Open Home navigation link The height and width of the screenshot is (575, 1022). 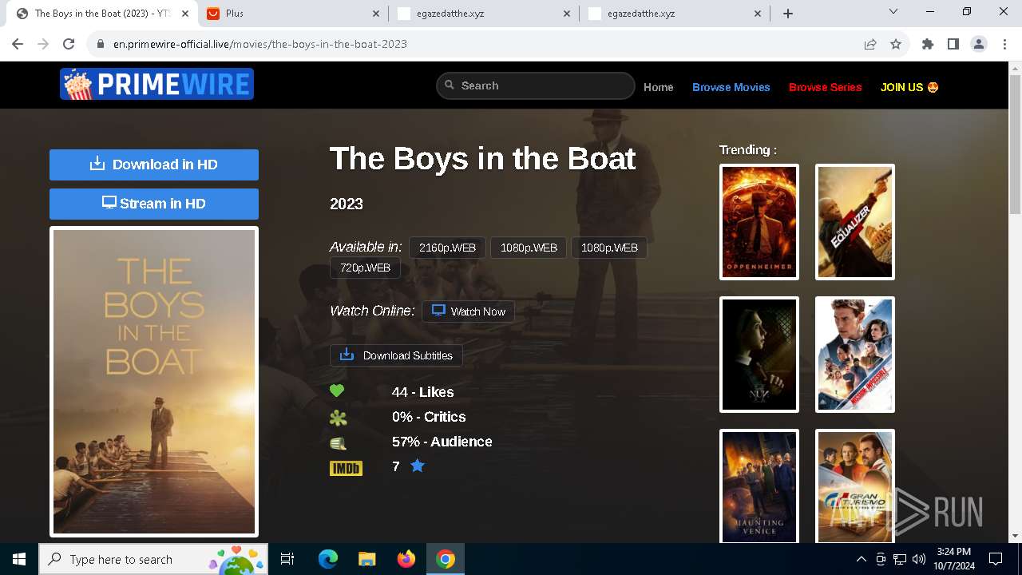659,87
